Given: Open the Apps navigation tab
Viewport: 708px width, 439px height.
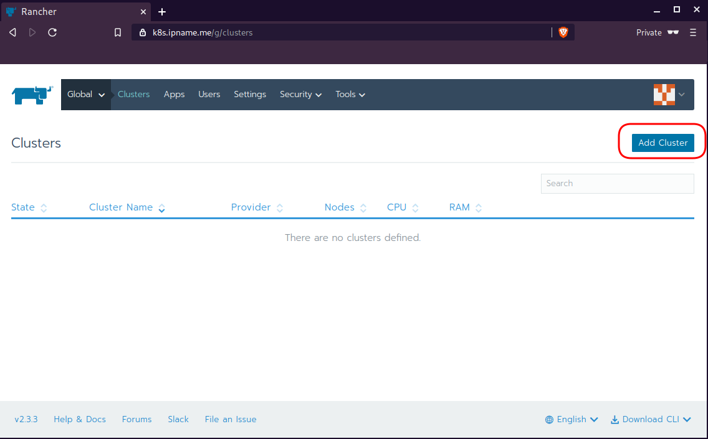Looking at the screenshot, I should 174,95.
